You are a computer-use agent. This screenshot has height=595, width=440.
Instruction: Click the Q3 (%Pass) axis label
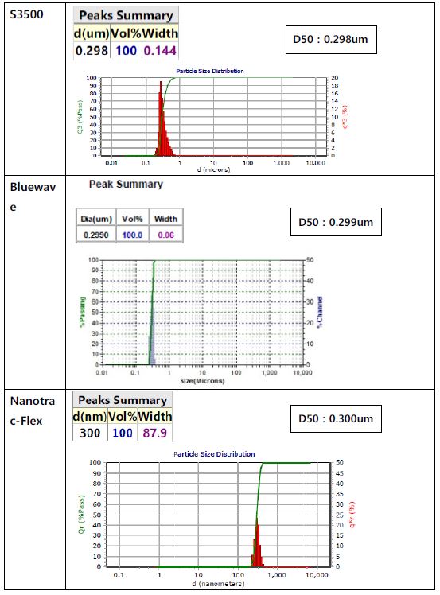point(80,117)
